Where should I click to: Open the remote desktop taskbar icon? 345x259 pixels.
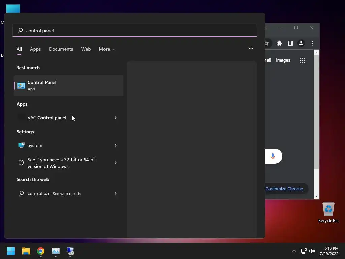pos(70,251)
